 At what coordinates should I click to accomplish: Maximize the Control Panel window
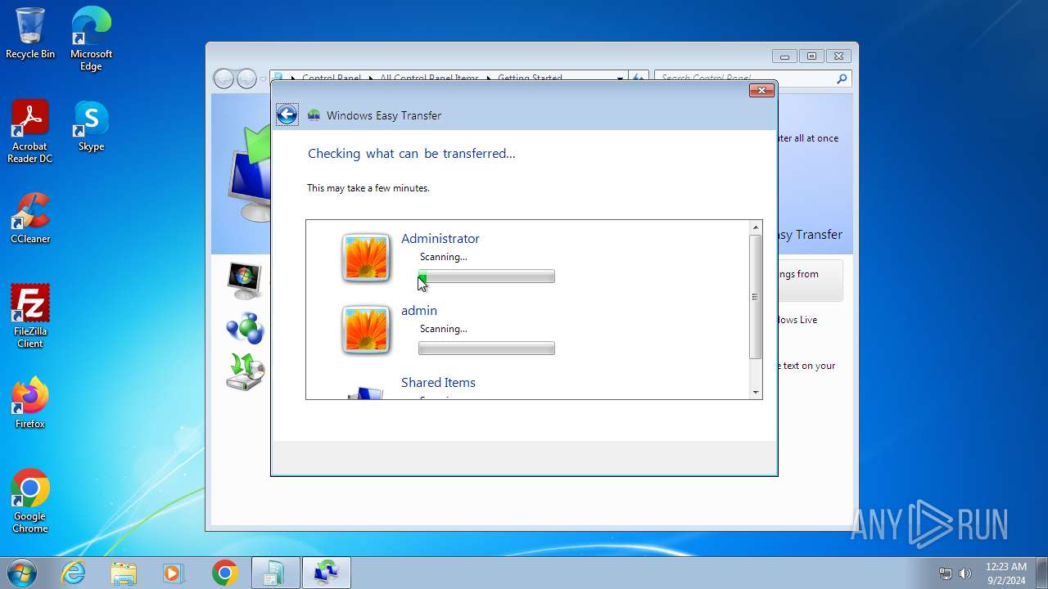click(811, 56)
